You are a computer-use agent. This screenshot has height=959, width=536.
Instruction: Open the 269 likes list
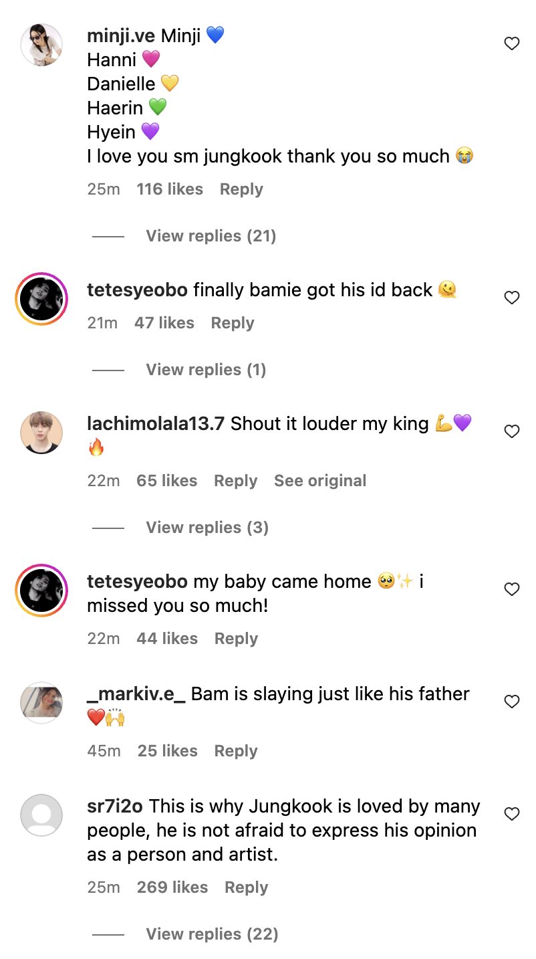click(x=172, y=887)
